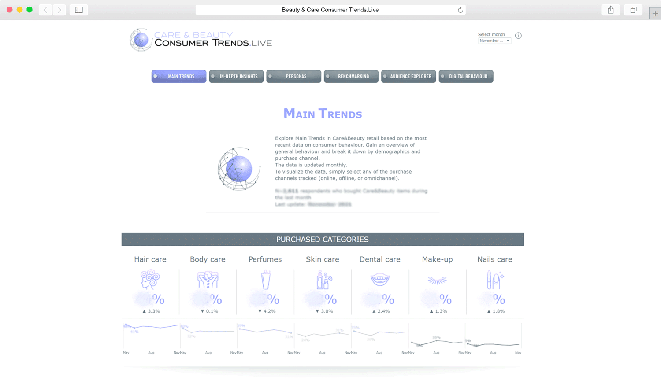Open the Select month dropdown
This screenshot has height=384, width=661.
tap(494, 41)
